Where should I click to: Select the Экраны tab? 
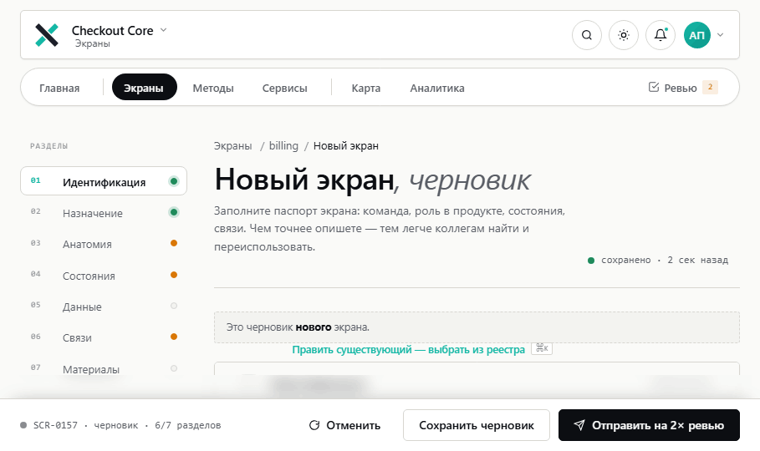pyautogui.click(x=144, y=87)
